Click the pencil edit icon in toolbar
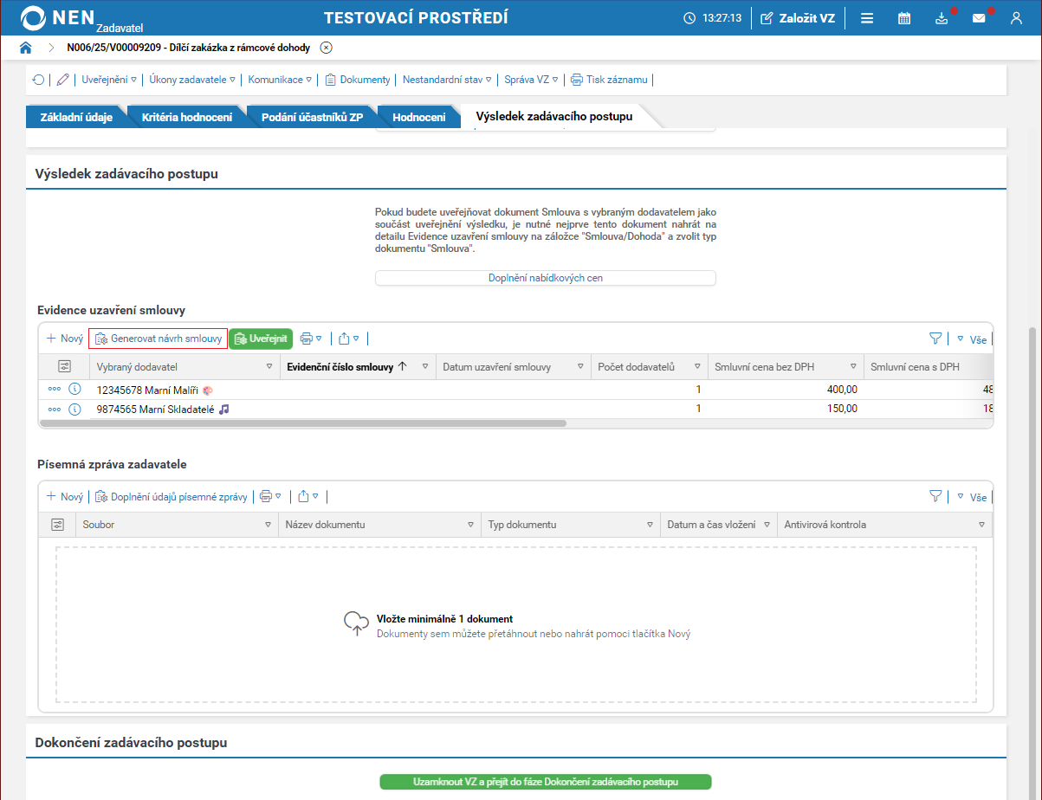1042x800 pixels. [62, 80]
